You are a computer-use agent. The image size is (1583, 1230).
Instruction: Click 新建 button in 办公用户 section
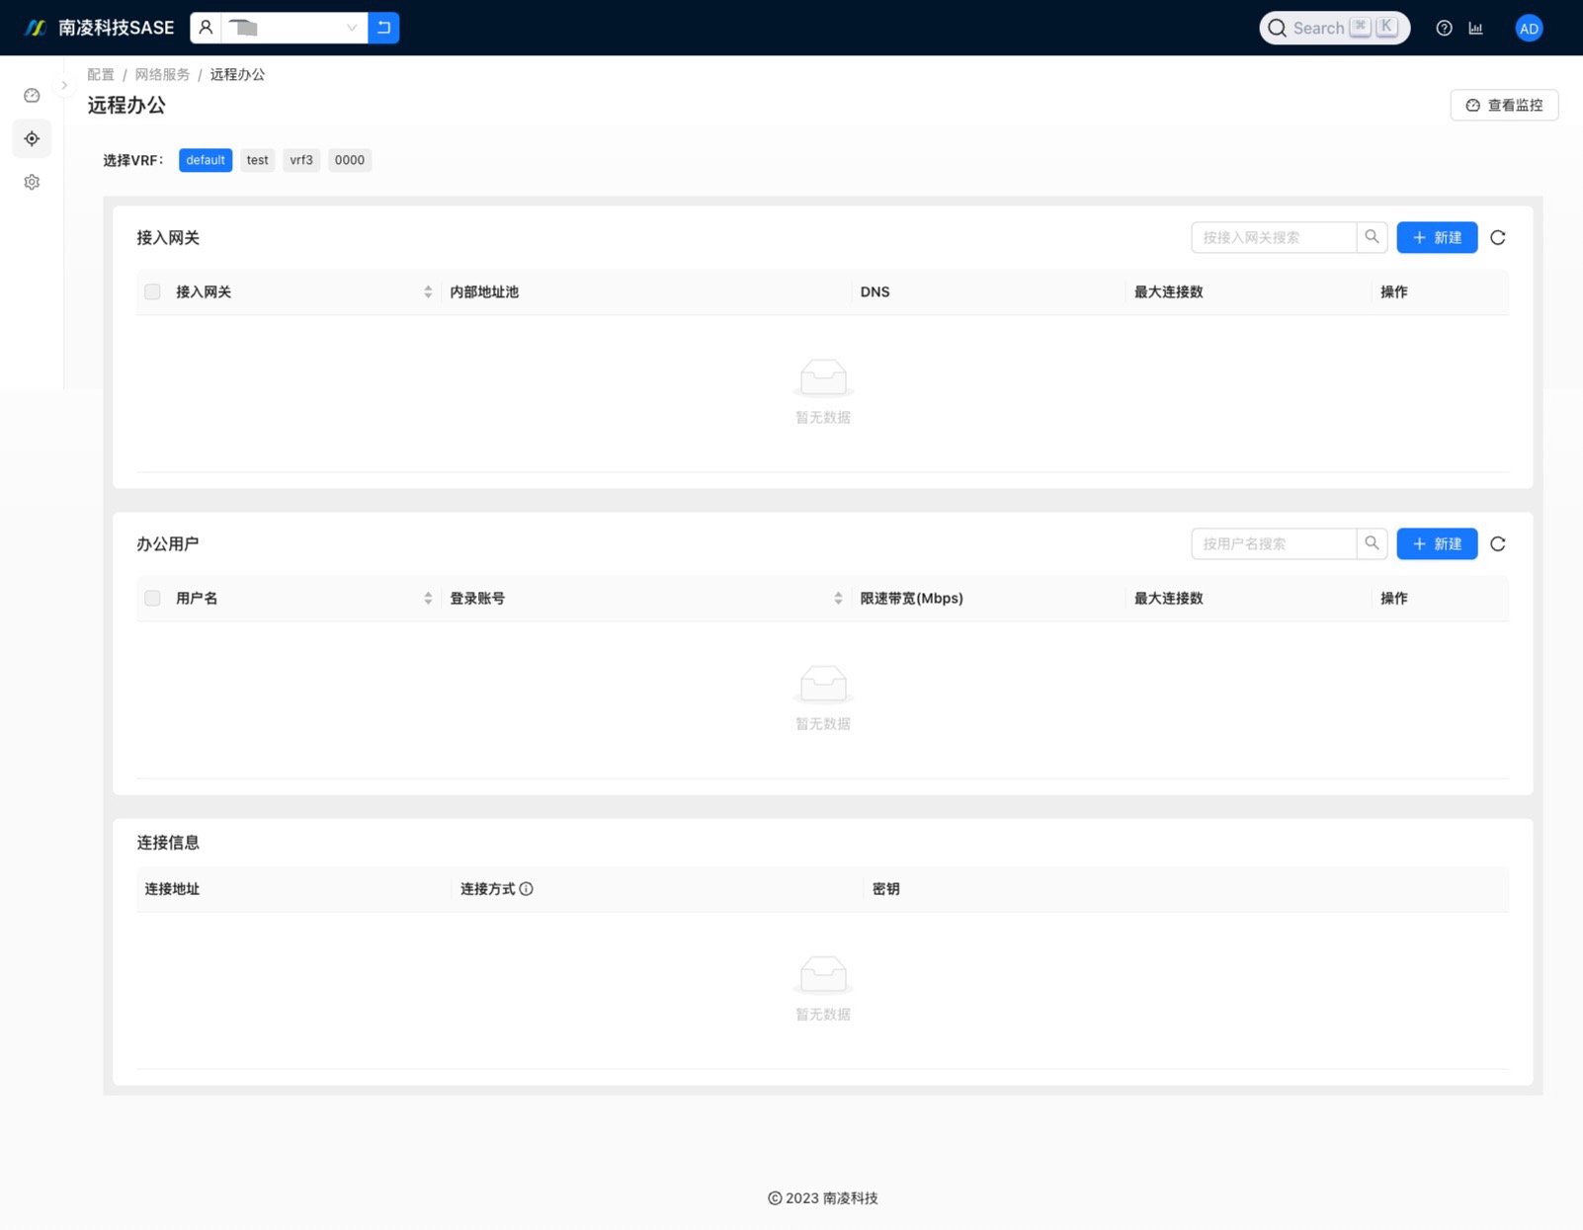point(1437,543)
